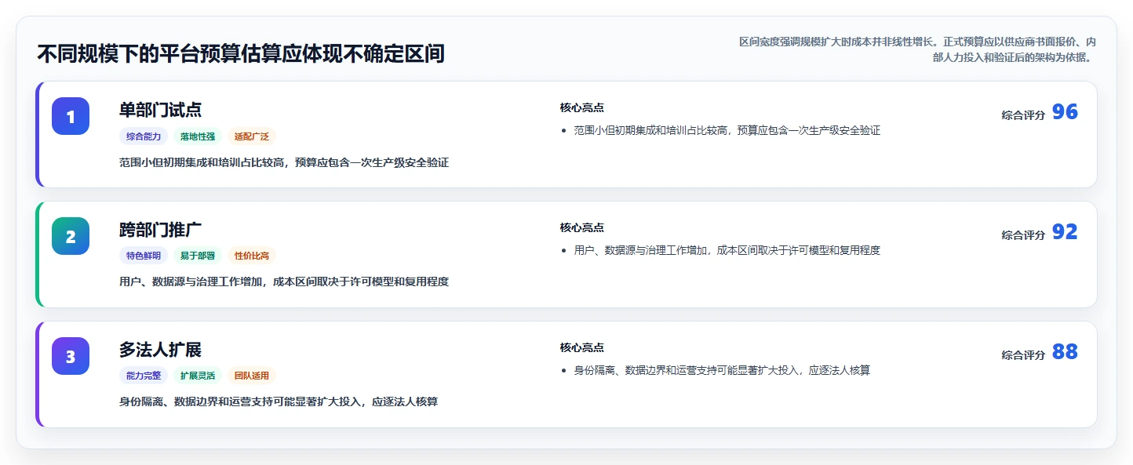
Task: Click the 能力完整 tag
Action: coord(144,376)
